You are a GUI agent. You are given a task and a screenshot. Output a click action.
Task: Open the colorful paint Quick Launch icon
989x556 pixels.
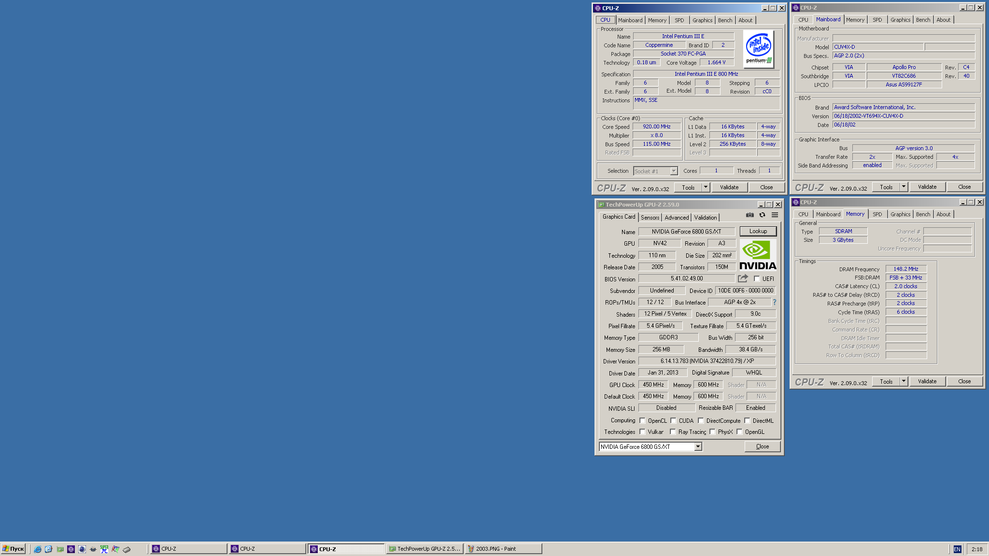(115, 549)
